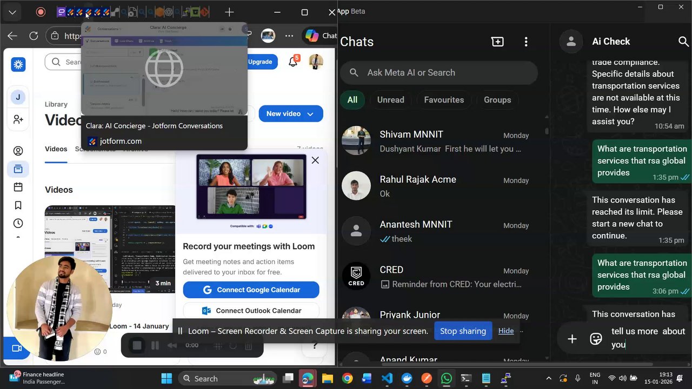The image size is (692, 389).
Task: Open the clock history icon in Loom sidebar
Action: pyautogui.click(x=18, y=223)
